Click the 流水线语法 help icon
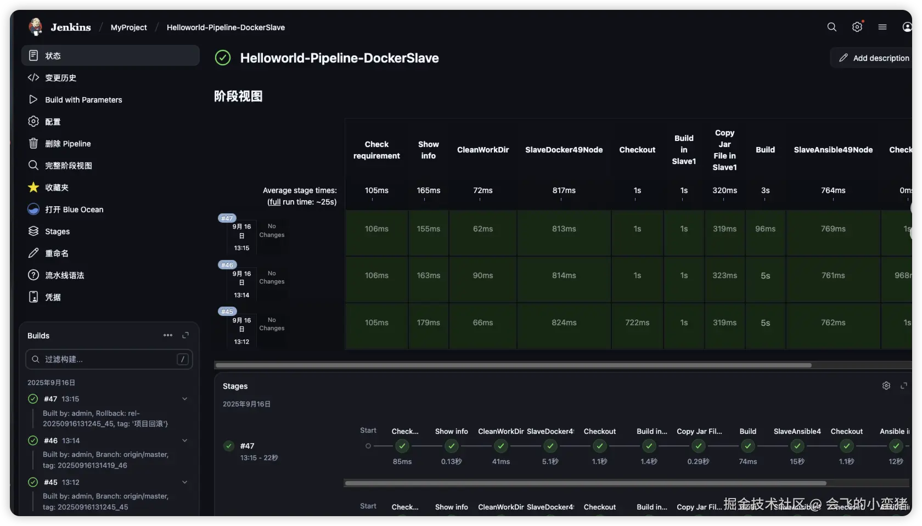 [33, 275]
